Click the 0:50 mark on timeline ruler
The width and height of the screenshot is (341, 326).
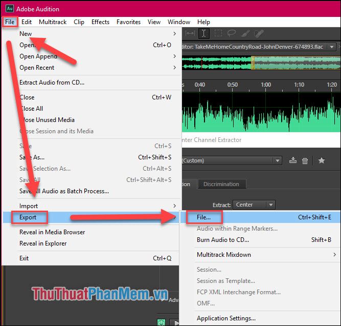coord(233,85)
